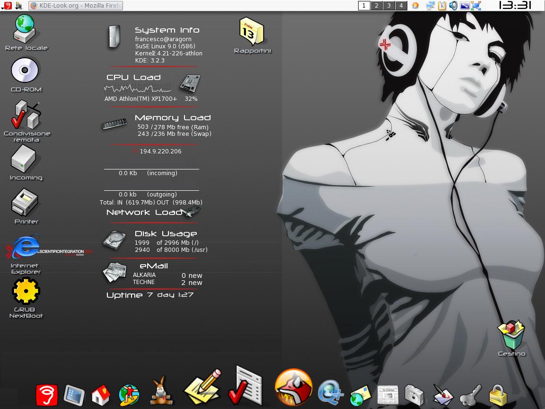Click the desktop screen icon in dock
Screen dimensions: 545x409
74,395
